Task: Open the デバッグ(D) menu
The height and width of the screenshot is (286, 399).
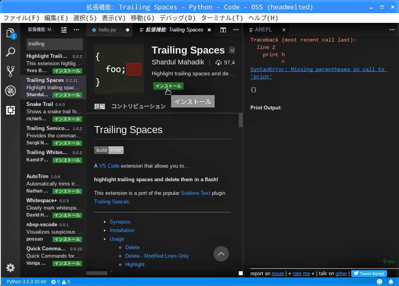Action: coord(178,18)
